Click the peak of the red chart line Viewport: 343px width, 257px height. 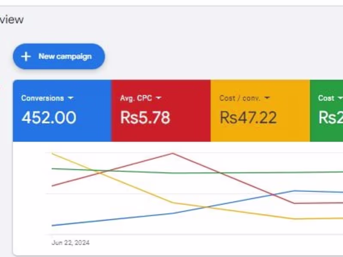click(172, 153)
